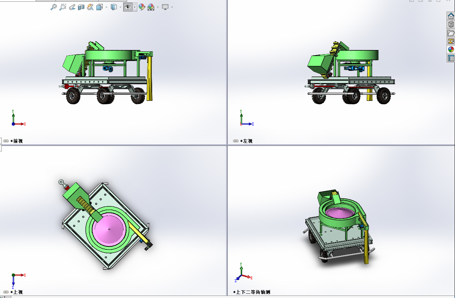This screenshot has width=455, height=298.
Task: Toggle the link icon beside *左视
Action: tap(236, 141)
